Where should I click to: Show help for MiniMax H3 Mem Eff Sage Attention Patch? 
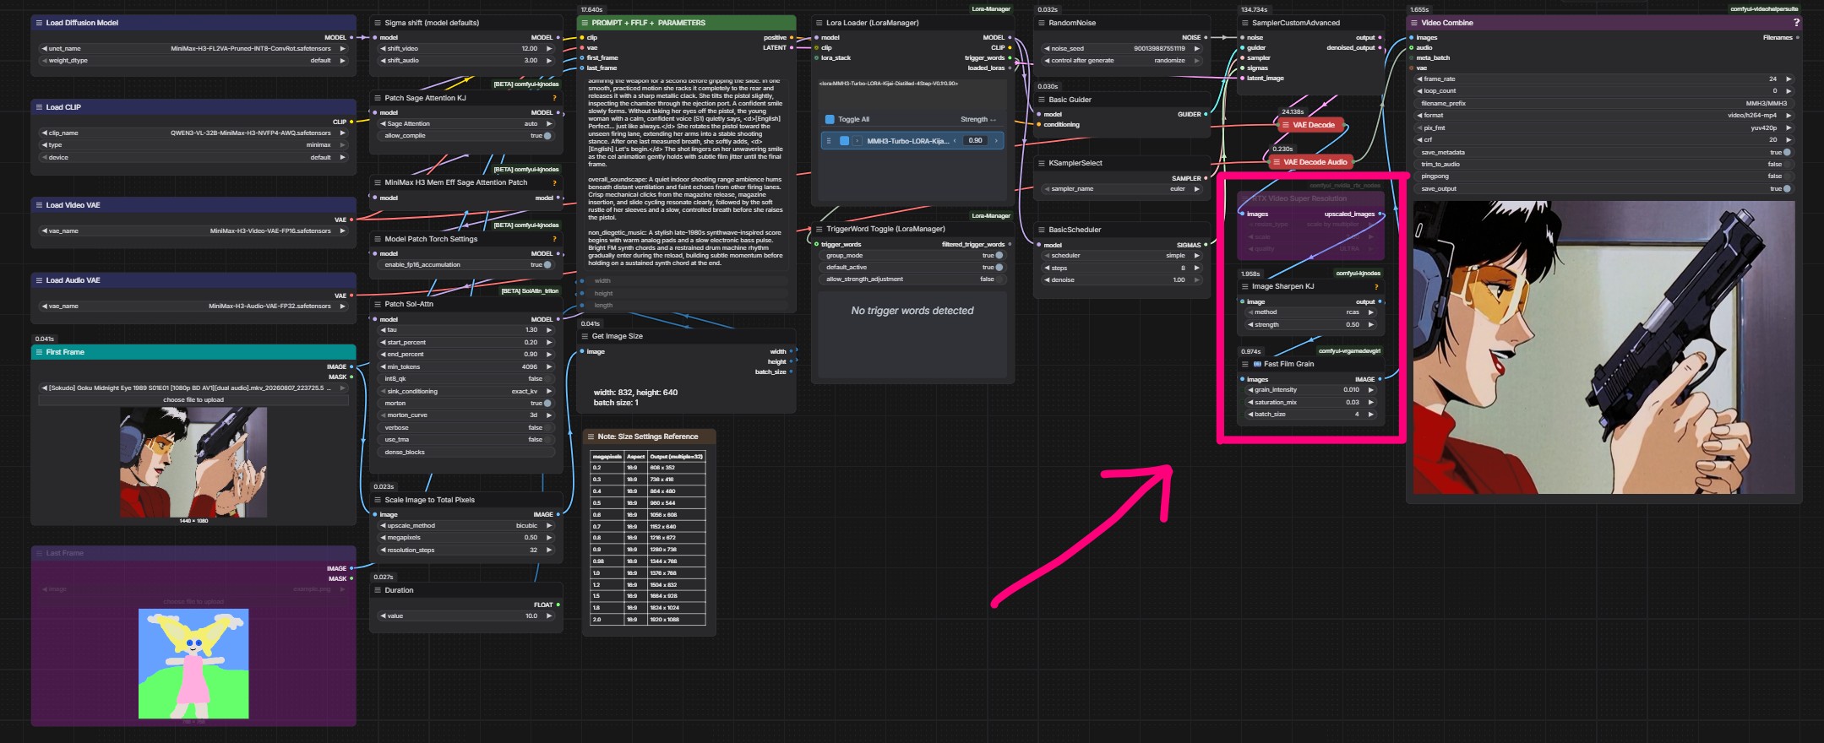tap(554, 182)
